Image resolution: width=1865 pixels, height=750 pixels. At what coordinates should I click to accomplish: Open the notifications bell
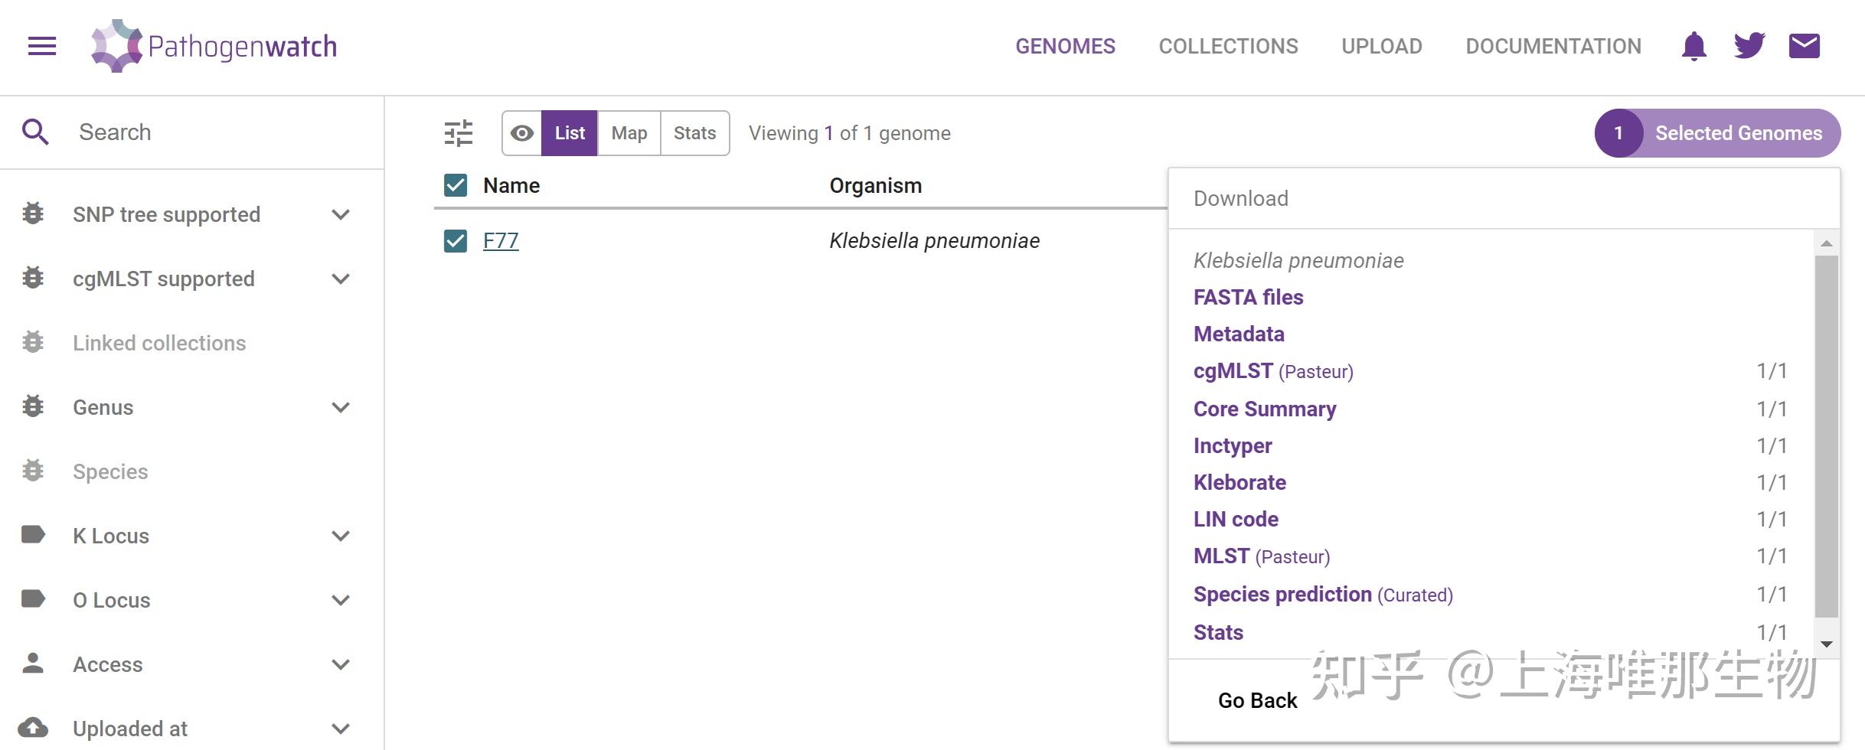pos(1694,46)
